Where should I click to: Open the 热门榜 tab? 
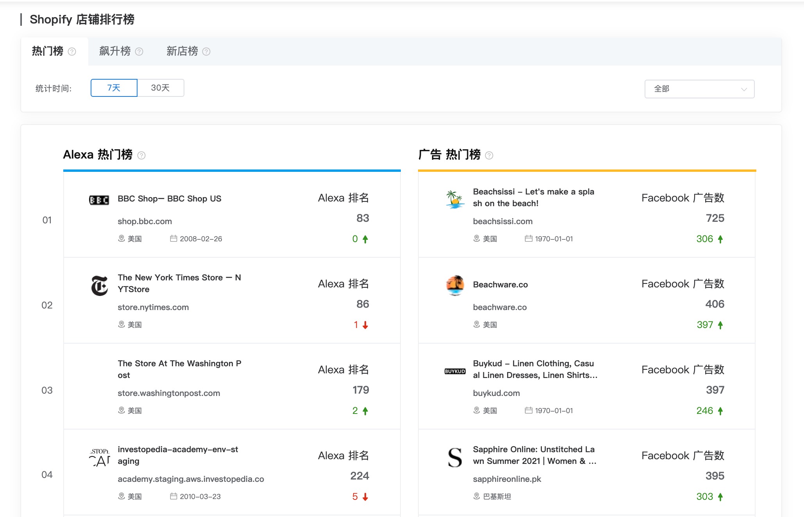tap(47, 51)
